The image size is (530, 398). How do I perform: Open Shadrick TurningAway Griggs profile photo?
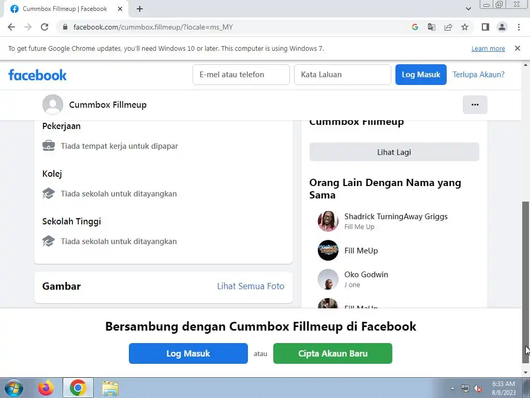(328, 221)
